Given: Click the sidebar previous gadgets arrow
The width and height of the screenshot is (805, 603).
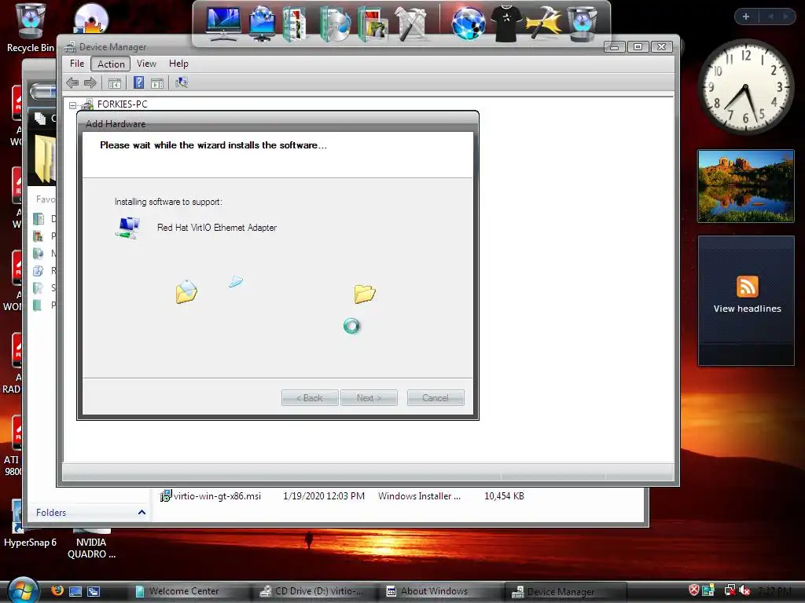Looking at the screenshot, I should click(x=770, y=16).
